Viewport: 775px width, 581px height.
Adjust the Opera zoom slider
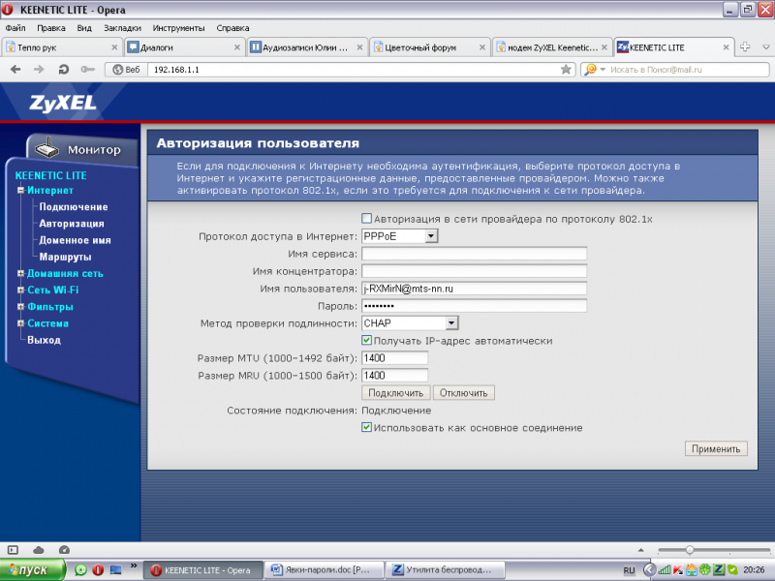[690, 550]
